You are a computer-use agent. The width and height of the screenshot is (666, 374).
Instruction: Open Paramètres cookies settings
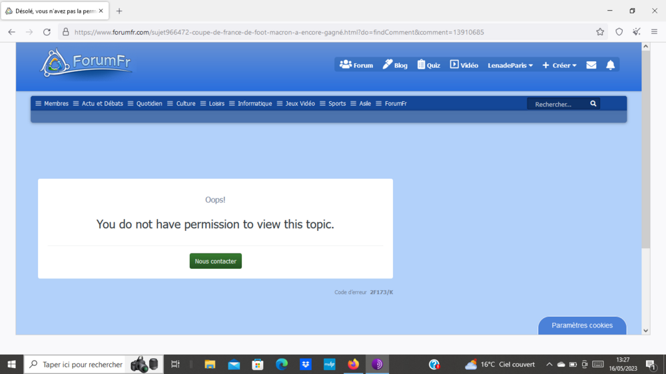[581, 325]
